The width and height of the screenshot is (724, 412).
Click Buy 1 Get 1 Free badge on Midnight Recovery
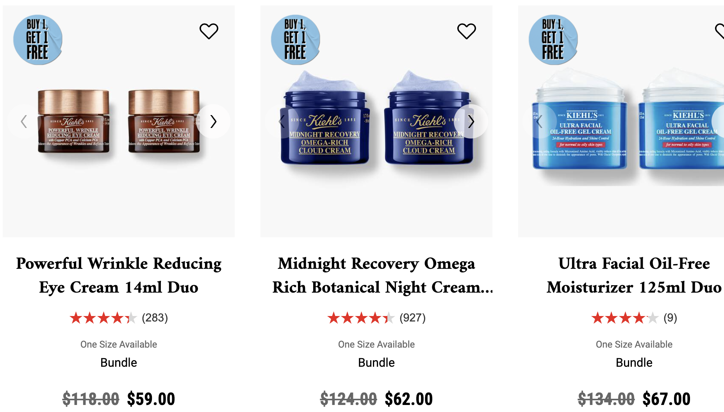tap(296, 40)
